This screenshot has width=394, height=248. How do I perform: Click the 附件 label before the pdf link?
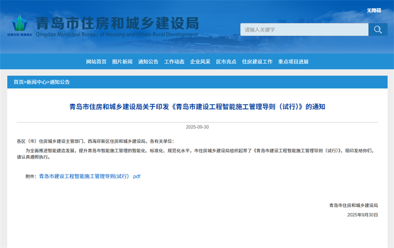[31, 177]
